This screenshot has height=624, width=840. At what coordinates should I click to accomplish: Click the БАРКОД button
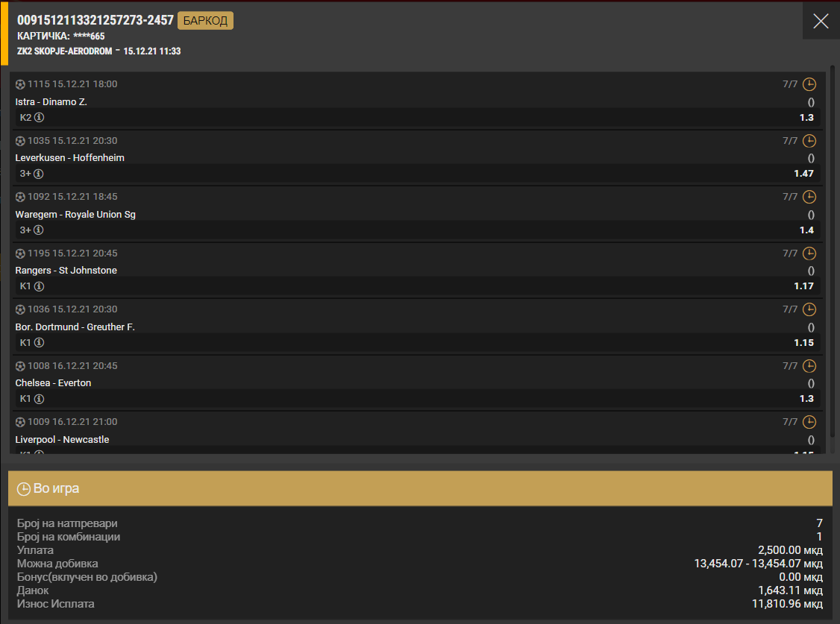click(x=205, y=21)
